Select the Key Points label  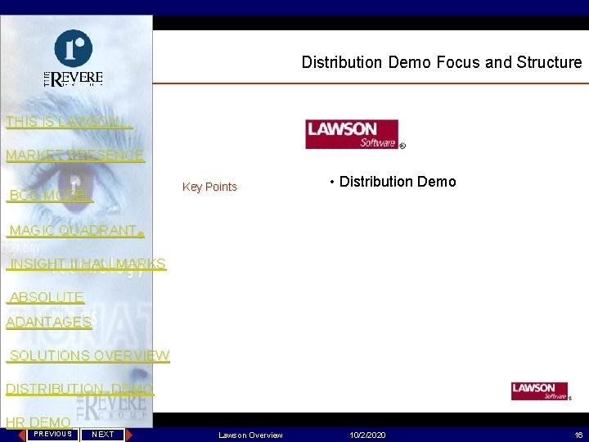pos(209,187)
